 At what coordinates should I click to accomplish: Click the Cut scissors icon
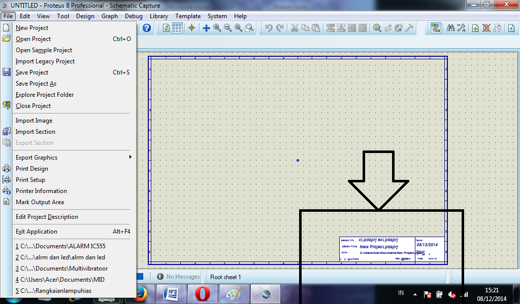coord(295,28)
